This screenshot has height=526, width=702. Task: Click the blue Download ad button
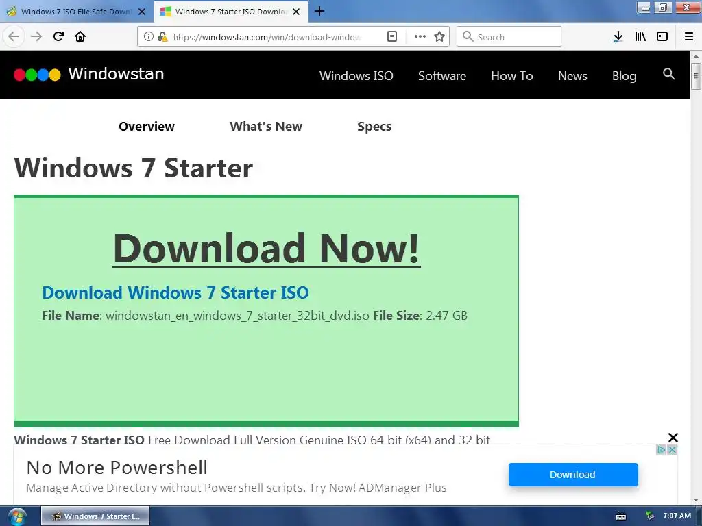click(573, 475)
